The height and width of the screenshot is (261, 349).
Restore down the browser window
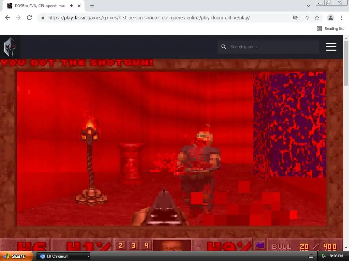329,3
